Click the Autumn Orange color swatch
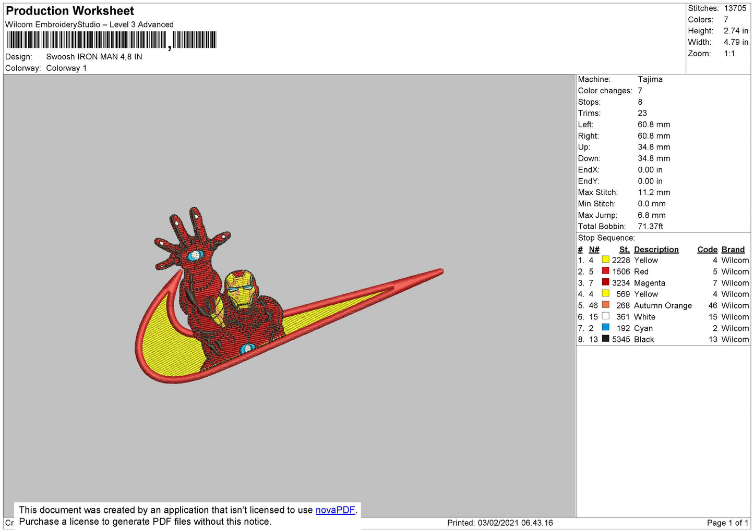This screenshot has width=754, height=532. click(605, 305)
